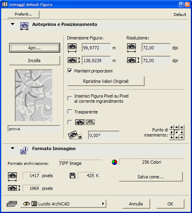The width and height of the screenshot is (192, 213).
Task: Click the layer stack icon at bottom left
Action: coord(12,204)
